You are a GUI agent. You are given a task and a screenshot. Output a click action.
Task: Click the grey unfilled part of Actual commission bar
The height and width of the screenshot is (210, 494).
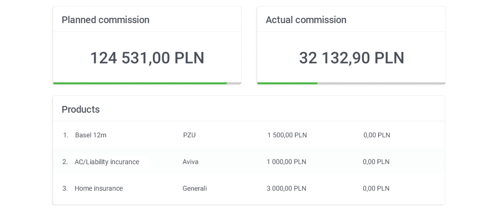(x=381, y=83)
